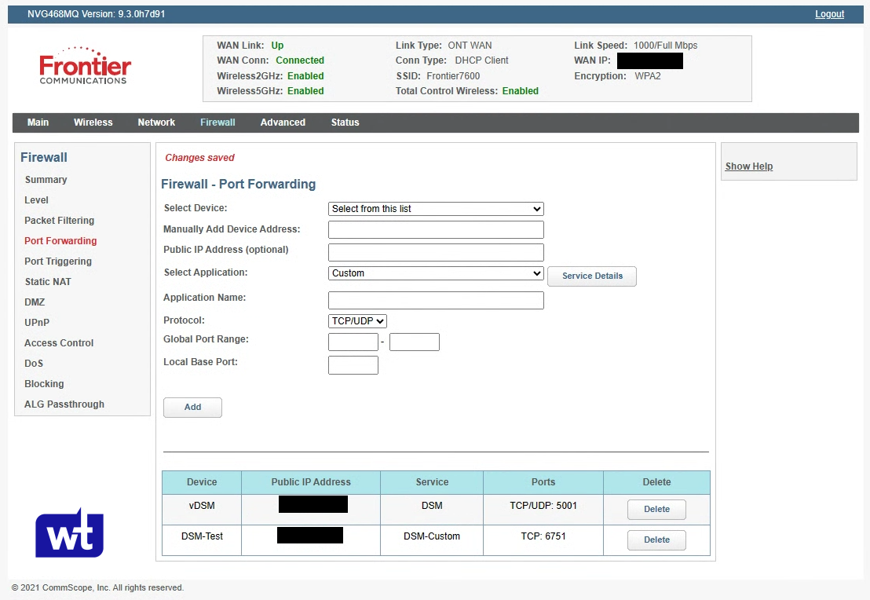Click the Application Name input field
The width and height of the screenshot is (870, 600).
click(x=435, y=300)
